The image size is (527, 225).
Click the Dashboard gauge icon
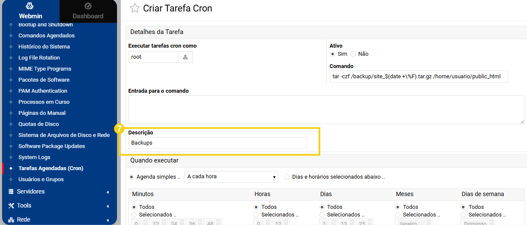tap(88, 6)
